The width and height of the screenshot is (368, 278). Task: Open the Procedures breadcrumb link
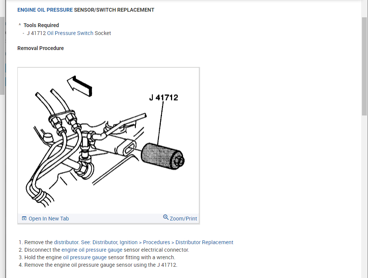157,242
